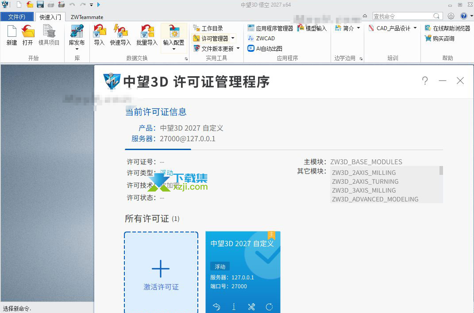Click the wrench tools icon on license card
Viewport: 474px width, 313px height.
point(251,307)
